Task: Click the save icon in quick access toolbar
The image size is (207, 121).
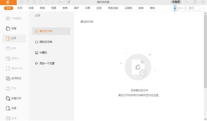Action: click(28, 2)
